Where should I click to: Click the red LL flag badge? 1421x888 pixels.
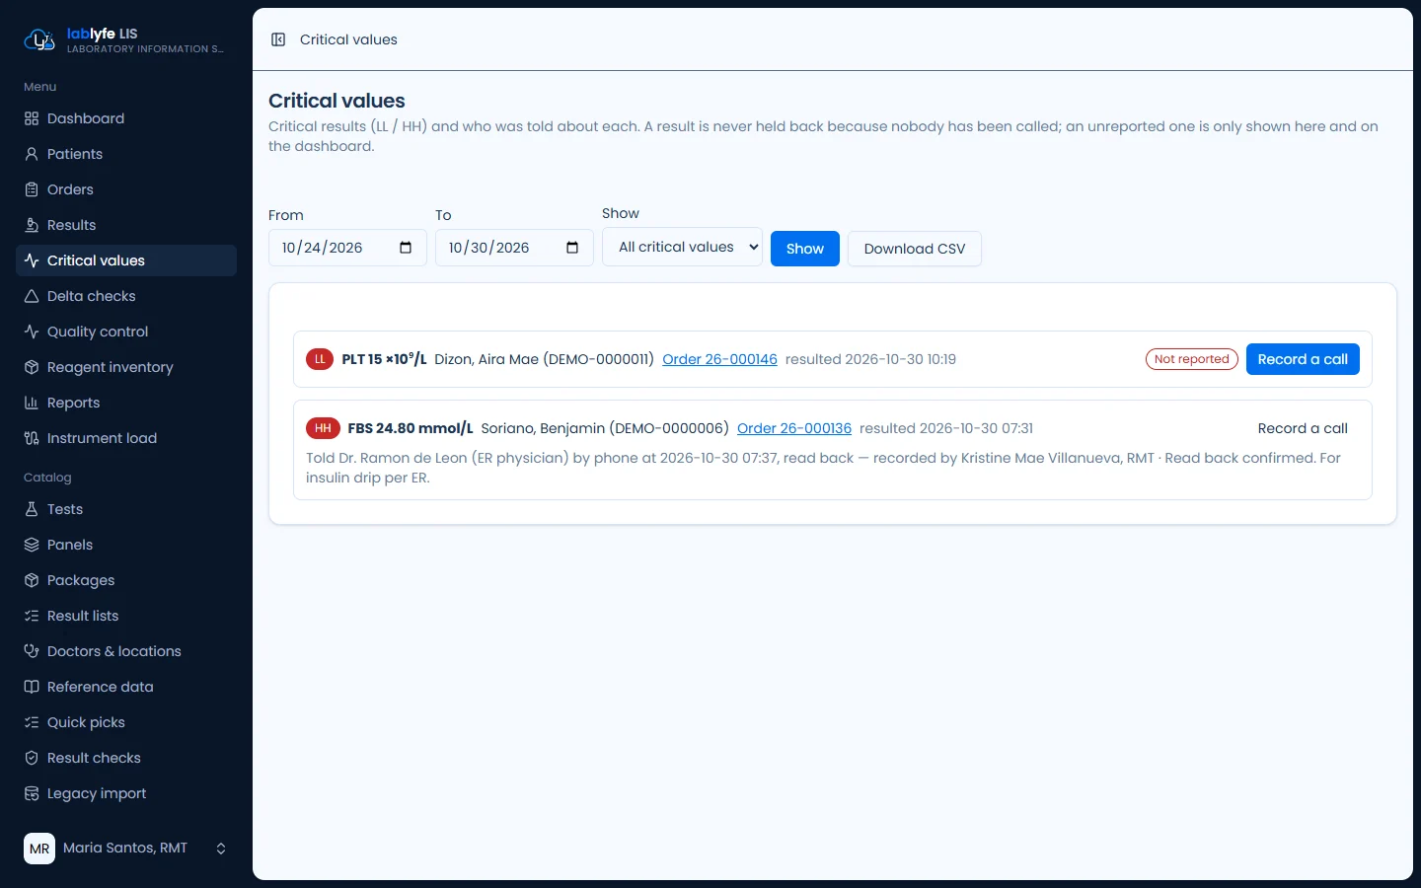(x=320, y=359)
